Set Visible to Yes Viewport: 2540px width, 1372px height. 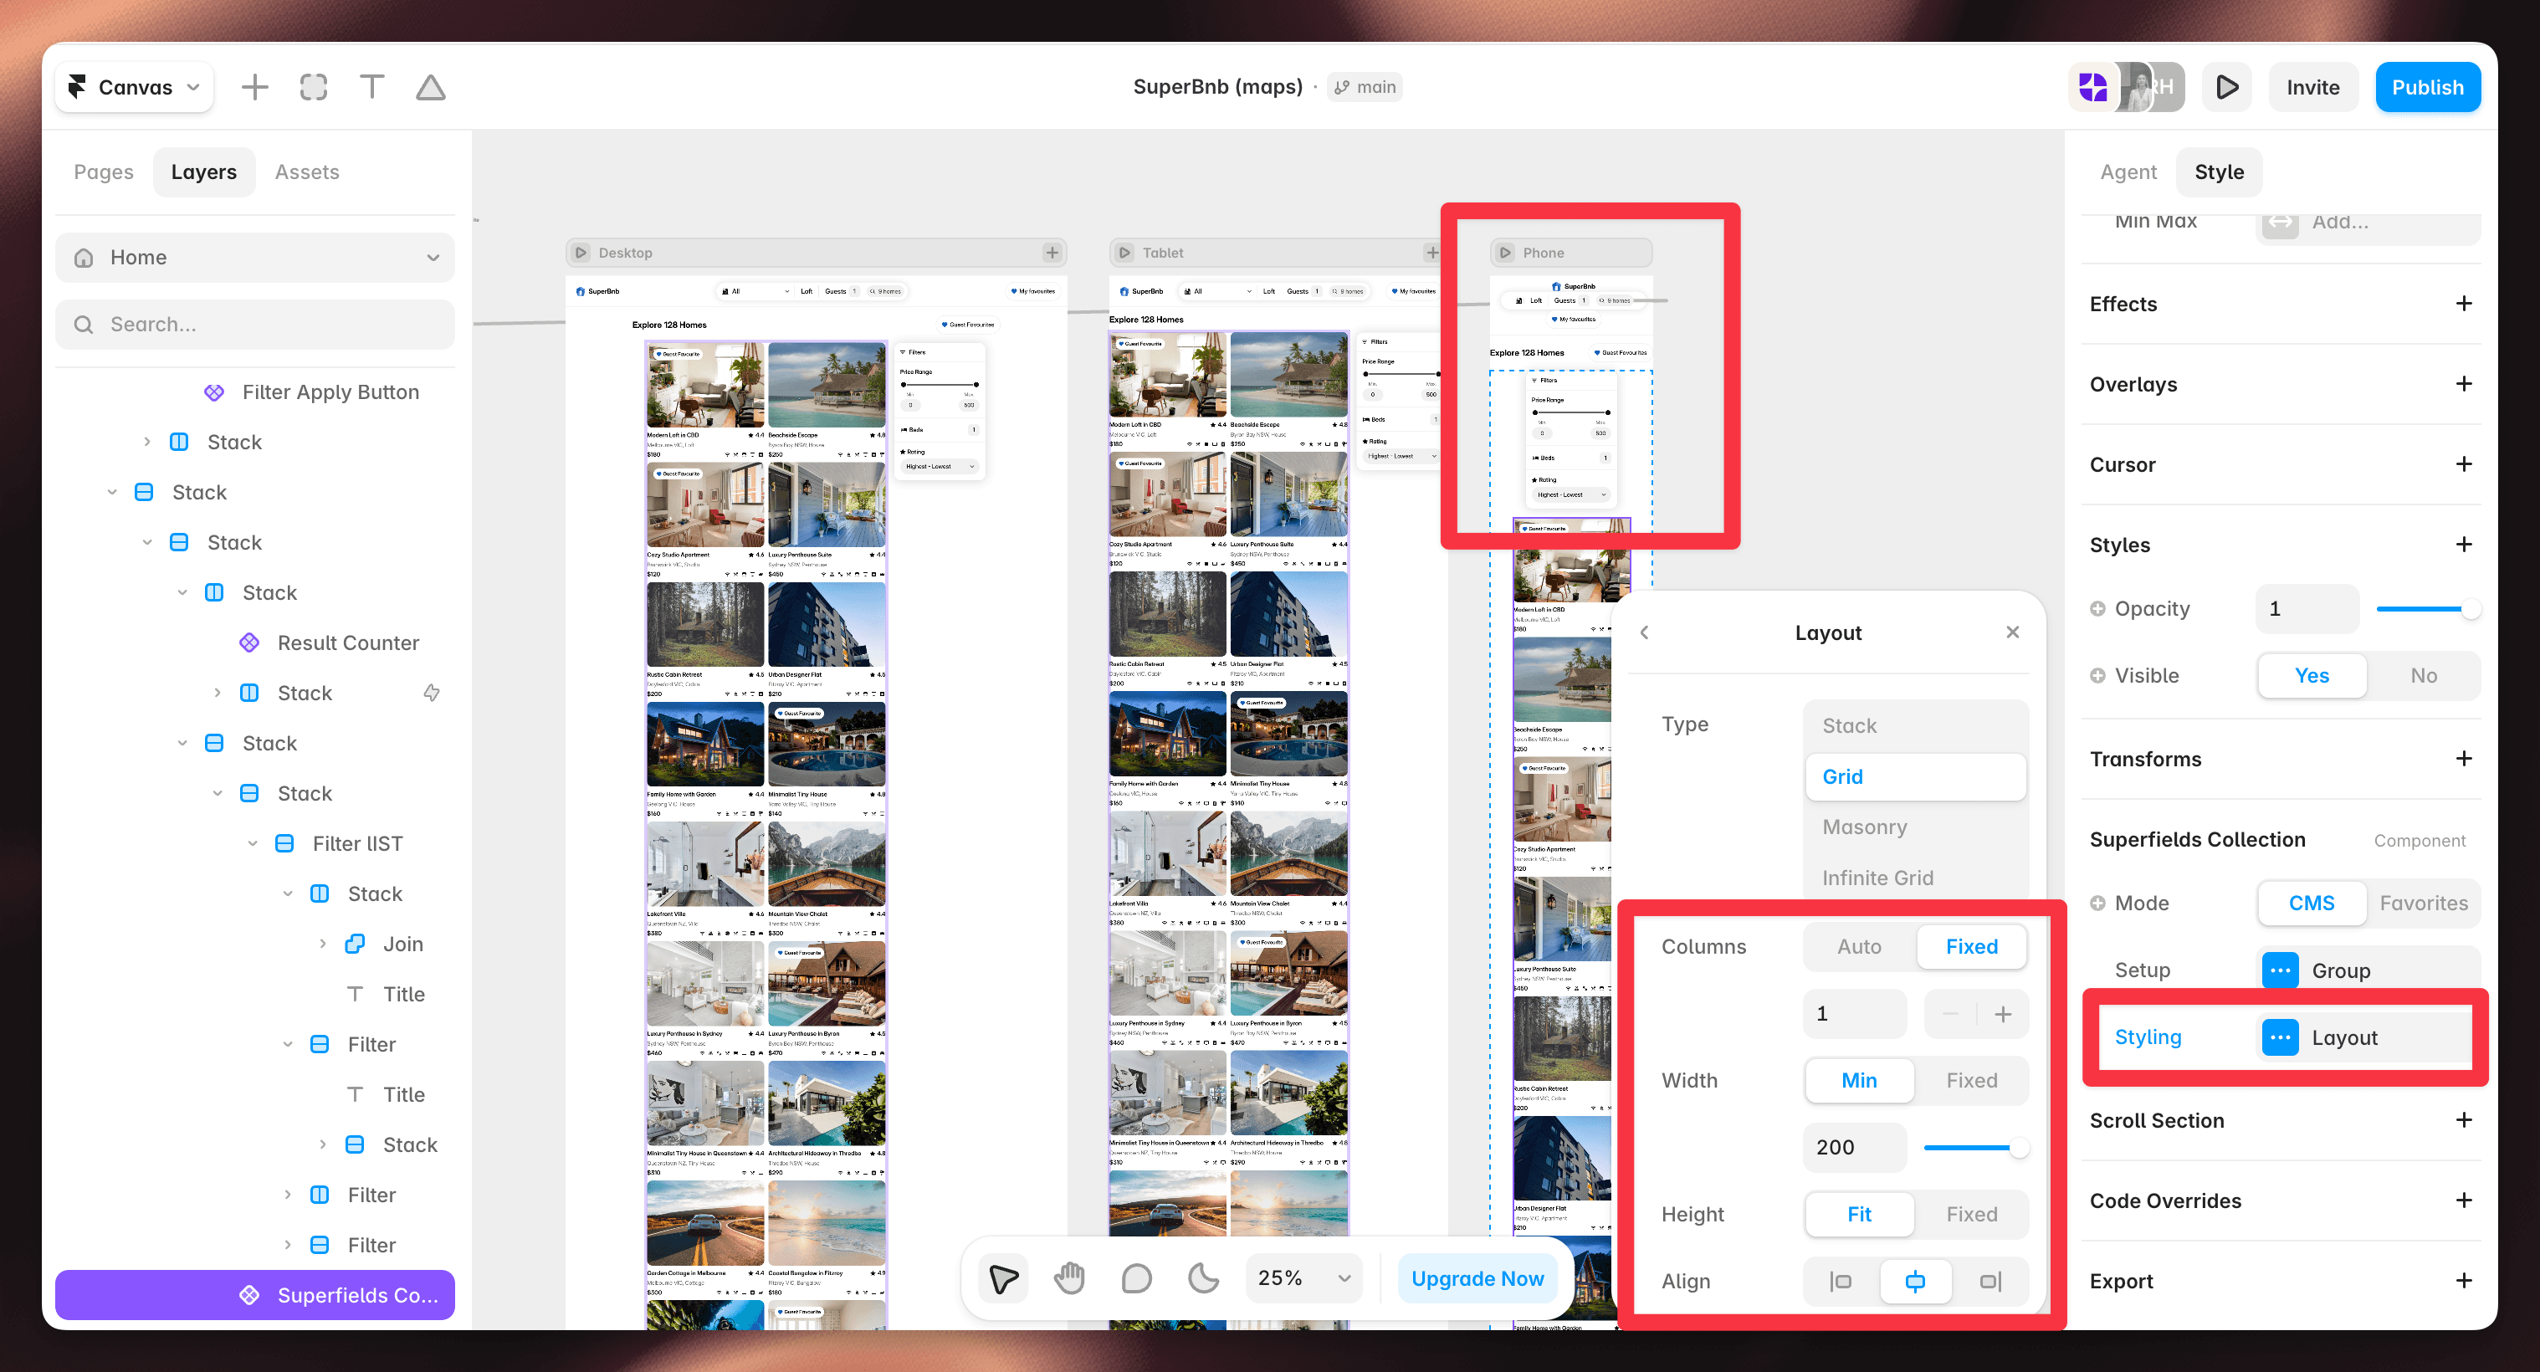click(x=2312, y=675)
